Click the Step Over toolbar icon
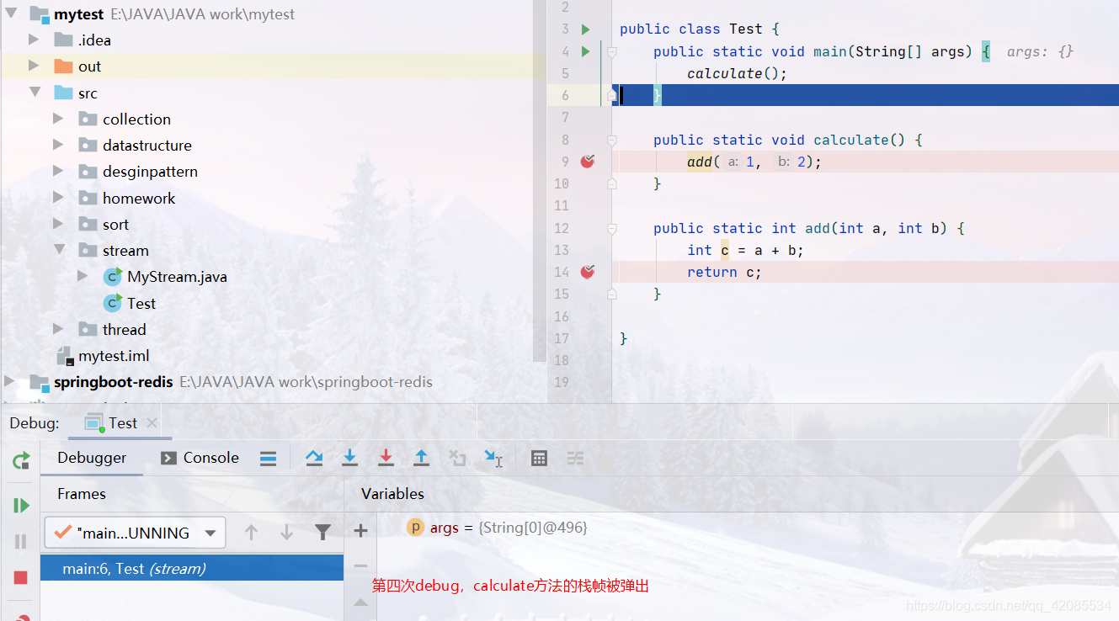Viewport: 1119px width, 621px height. [x=314, y=458]
